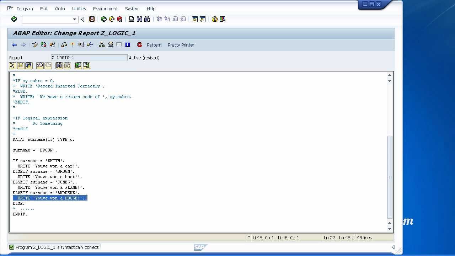The image size is (455, 256).
Task: Click the Find Next binoculars icon in the standard toolbar
Action: [x=147, y=19]
